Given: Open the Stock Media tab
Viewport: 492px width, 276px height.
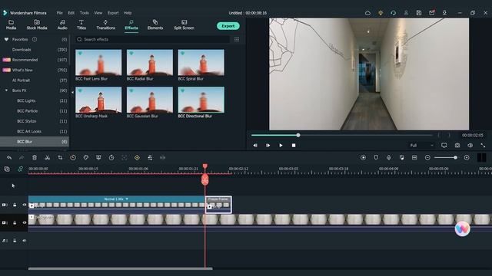Looking at the screenshot, I should tap(37, 25).
